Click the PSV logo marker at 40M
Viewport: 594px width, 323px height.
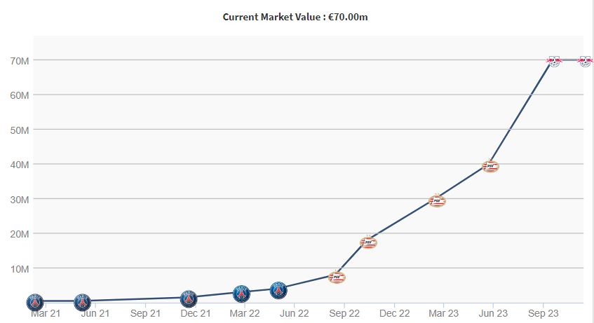click(491, 166)
